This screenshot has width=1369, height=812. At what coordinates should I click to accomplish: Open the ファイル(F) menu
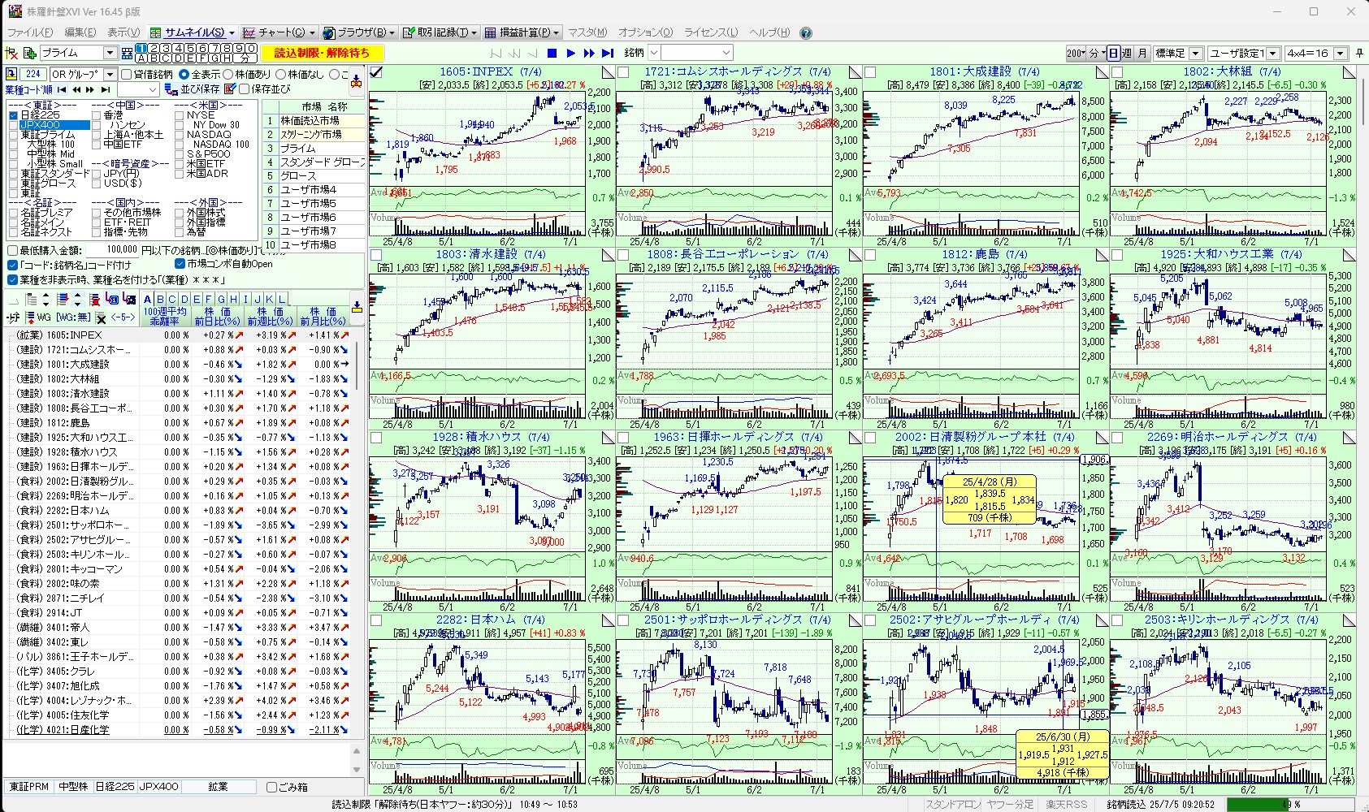(30, 32)
